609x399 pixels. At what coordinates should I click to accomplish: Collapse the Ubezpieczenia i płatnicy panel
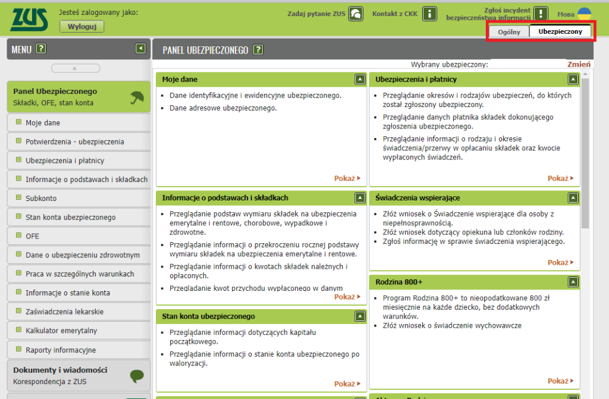573,79
